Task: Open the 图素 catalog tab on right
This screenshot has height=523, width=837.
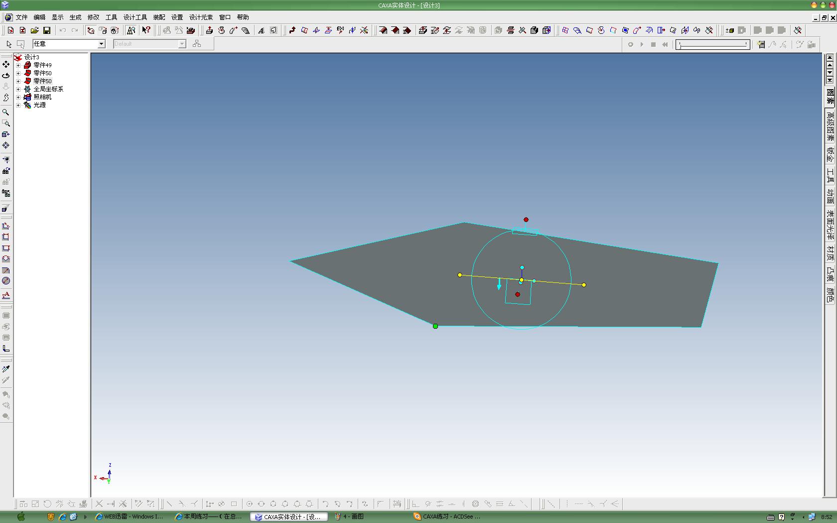Action: tap(830, 97)
